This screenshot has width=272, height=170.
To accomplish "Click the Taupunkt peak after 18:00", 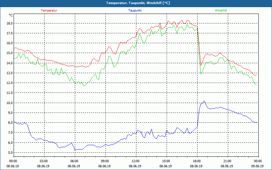I will [x=204, y=101].
